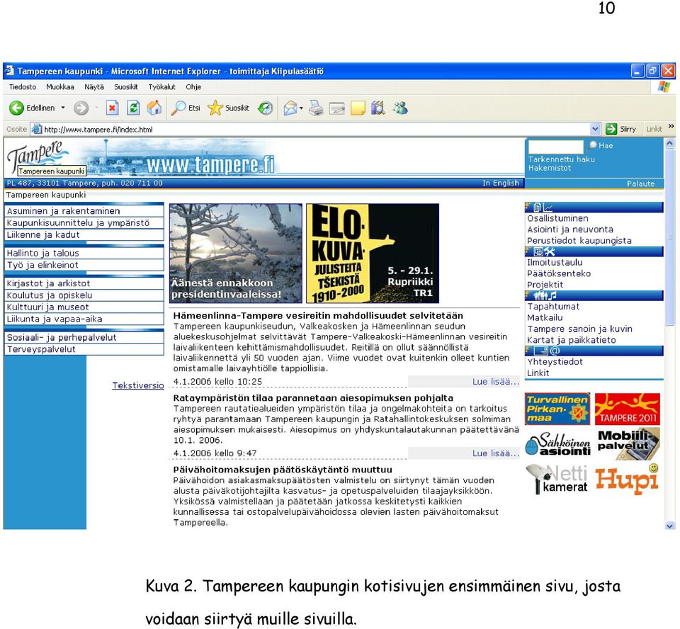Screen dimensions: 680x629
Task: Click the grey forward arrow button
Action: click(x=81, y=108)
